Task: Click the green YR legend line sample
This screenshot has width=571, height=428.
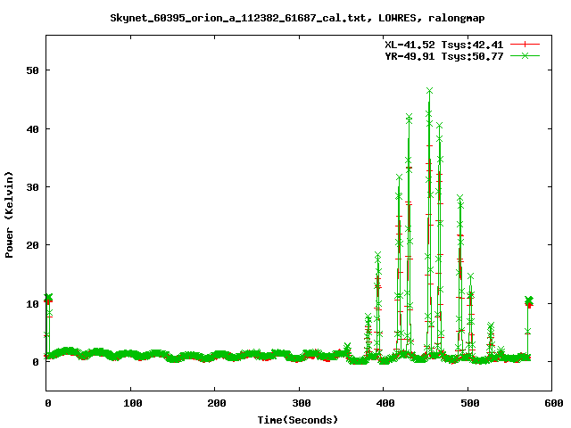Action: click(525, 55)
